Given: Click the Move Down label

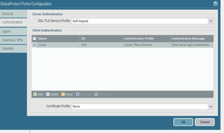Looking at the screenshot, I should pos(106,94).
